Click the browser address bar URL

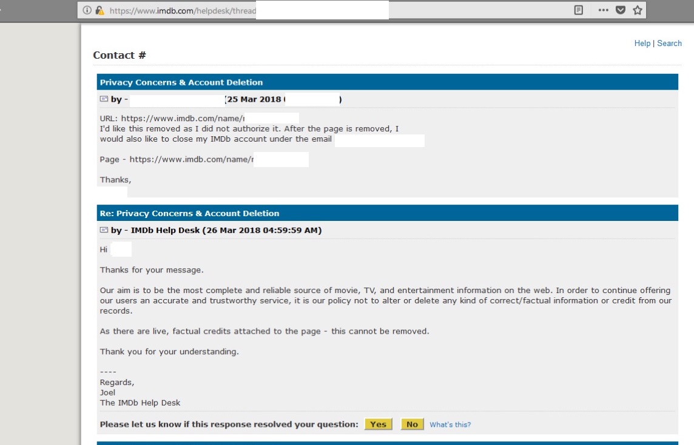(182, 10)
